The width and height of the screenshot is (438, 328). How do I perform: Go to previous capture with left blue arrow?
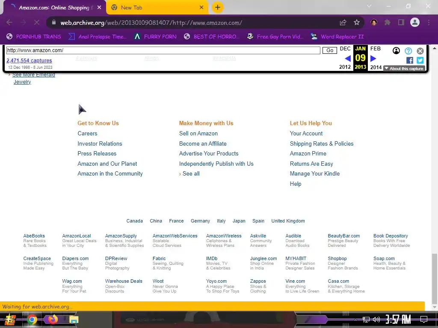tap(348, 58)
